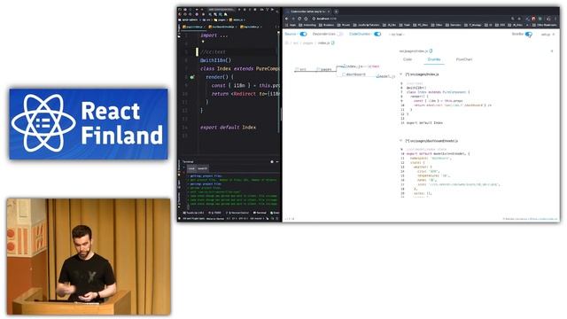The width and height of the screenshot is (567, 319).
Task: Switch to the first index.js editor tab
Action: point(193,27)
